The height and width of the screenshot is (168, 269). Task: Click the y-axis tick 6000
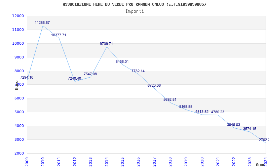[x=19, y=98]
